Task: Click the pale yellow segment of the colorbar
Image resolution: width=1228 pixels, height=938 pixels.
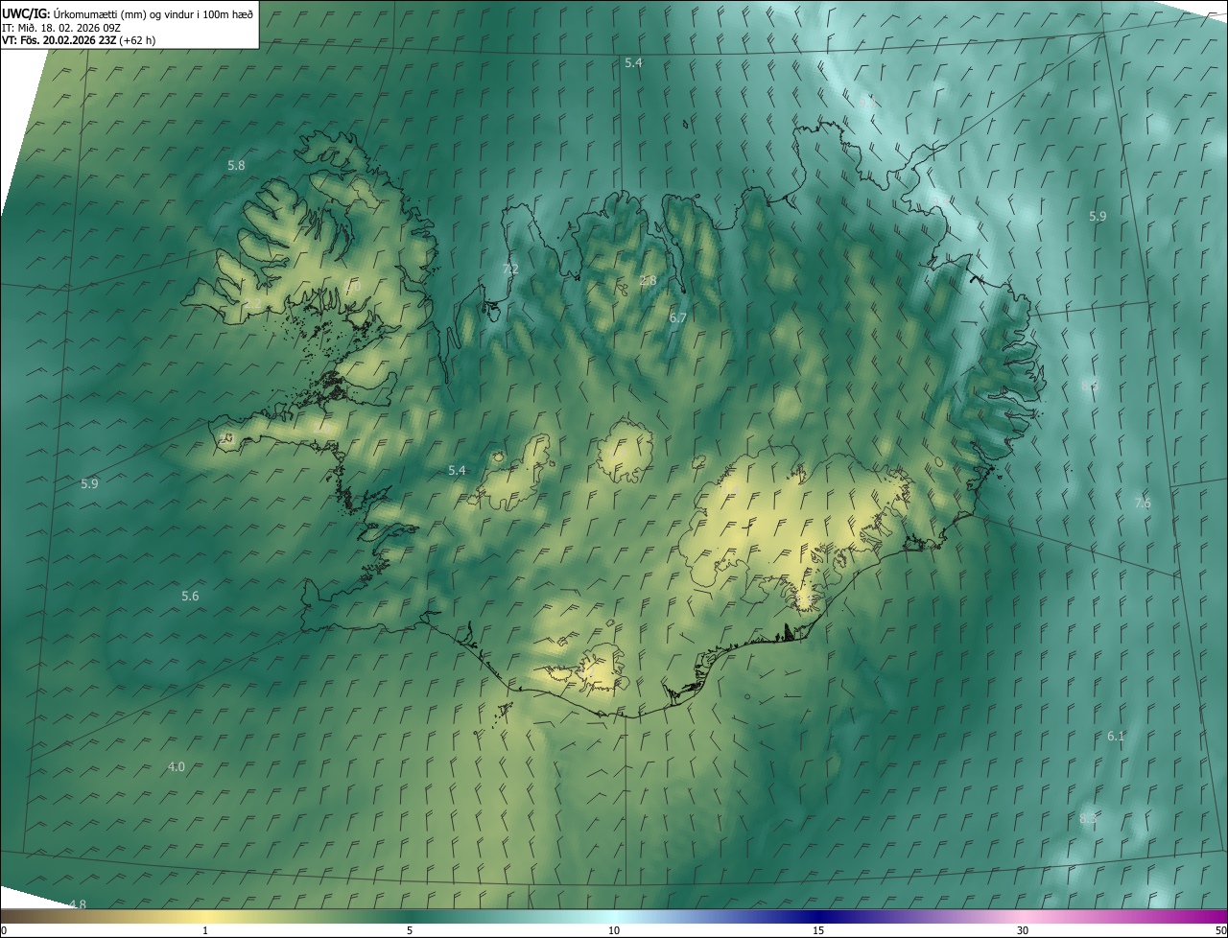Action: click(206, 917)
